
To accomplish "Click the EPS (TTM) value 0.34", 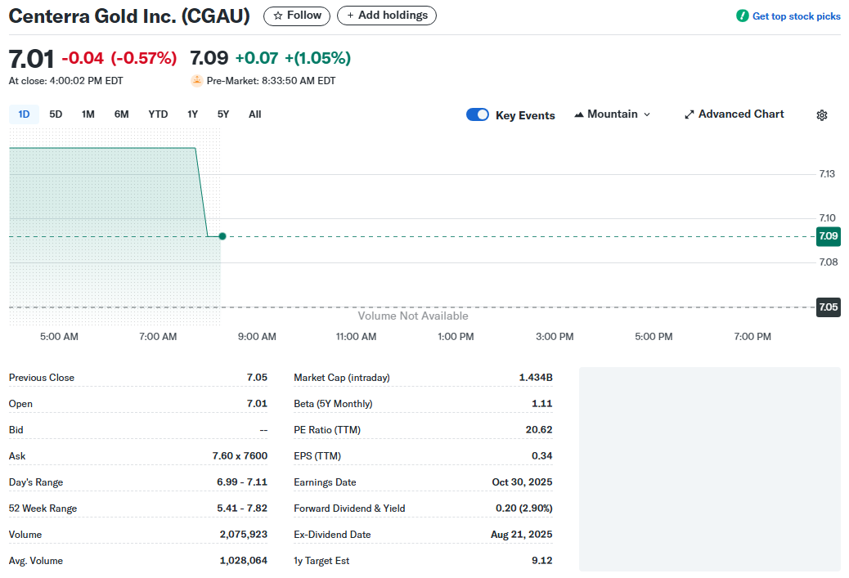I will pyautogui.click(x=542, y=455).
